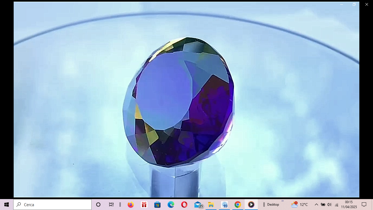
Task: Open the Wi-Fi network panel
Action: [x=336, y=205]
